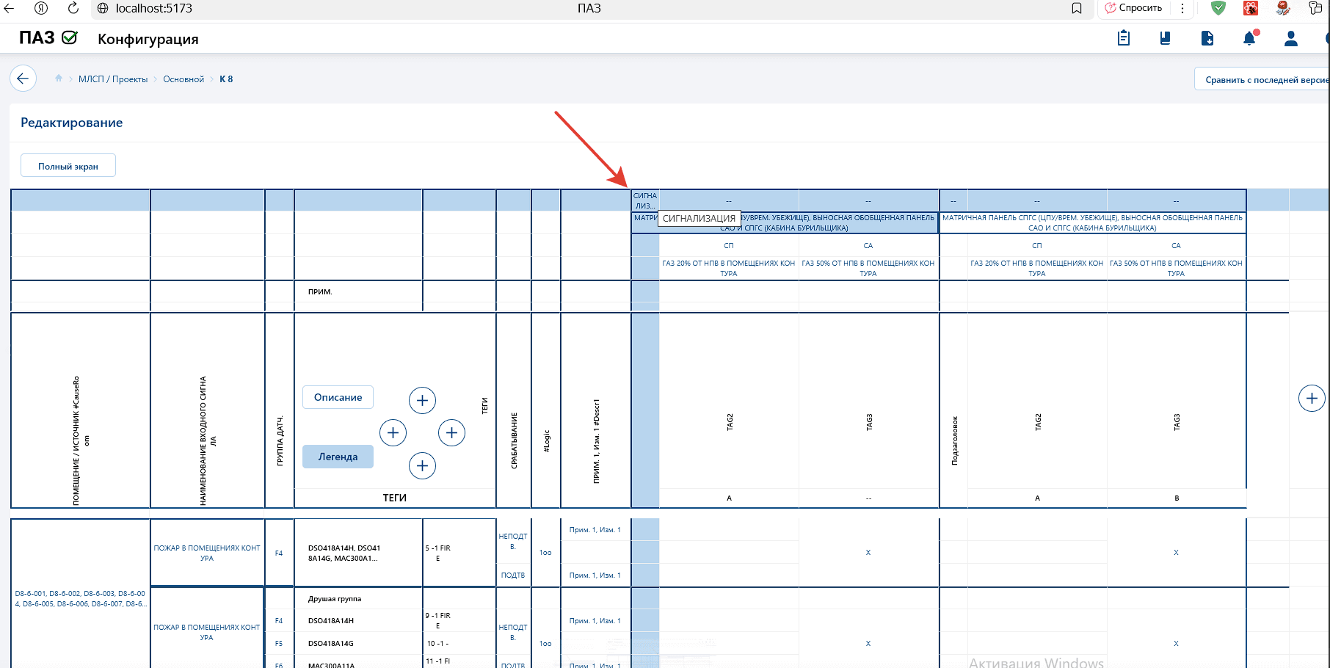
Task: Click the Подзаголовок vertical header cell
Action: (954, 440)
